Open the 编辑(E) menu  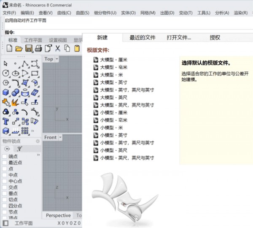(27, 13)
